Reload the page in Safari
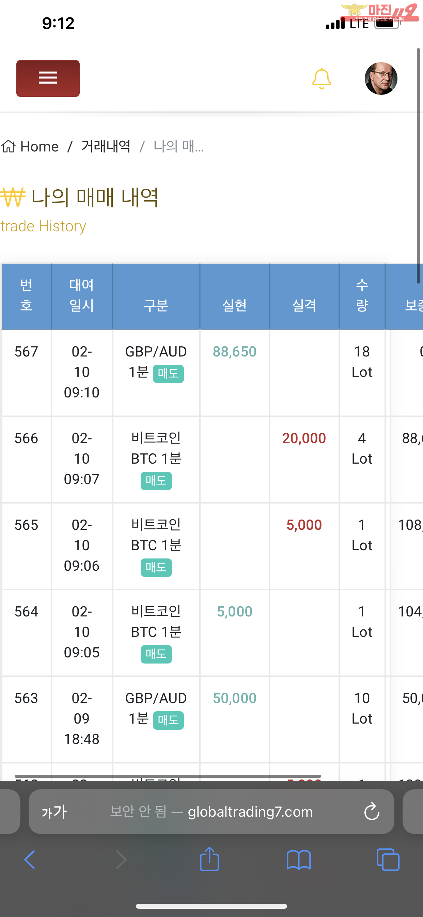The image size is (423, 917). [x=372, y=811]
